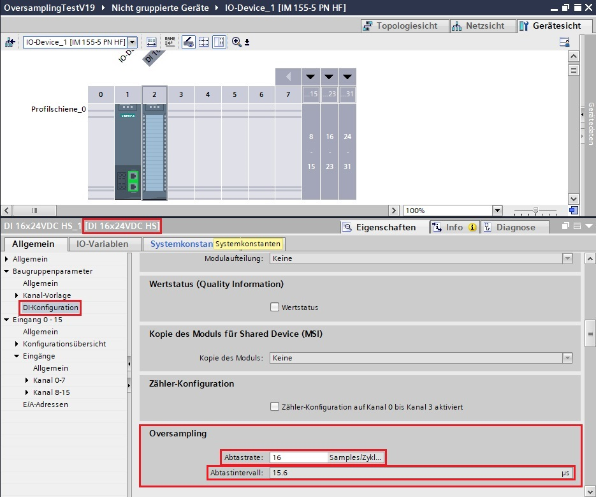This screenshot has width=596, height=497.
Task: Select Allgemein under Eingänge
Action: (x=50, y=368)
